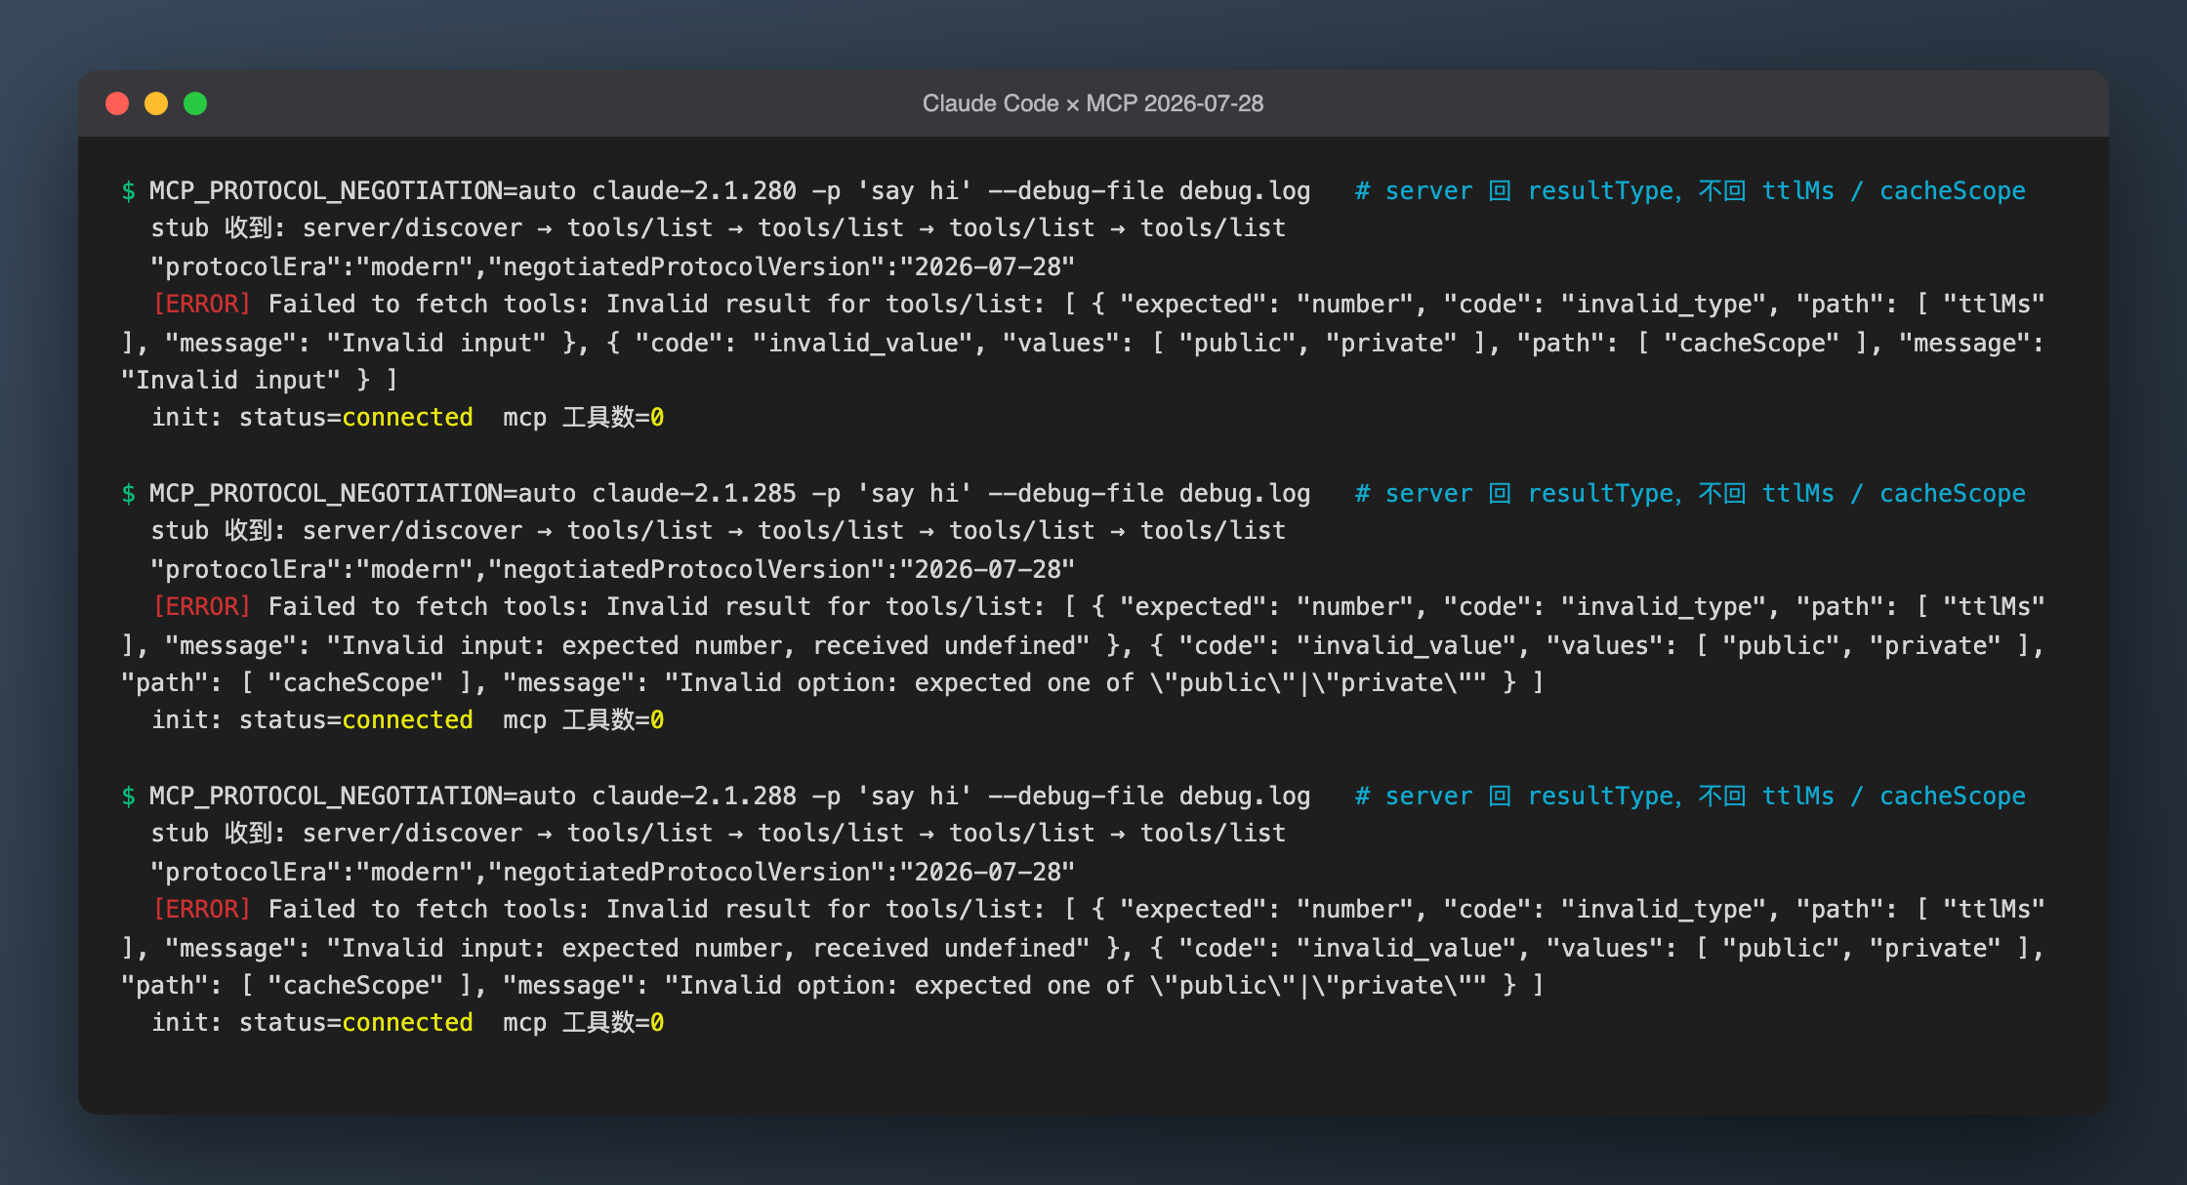Click '"protocolEra":"modern"' in the third block
2187x1185 pixels.
311,872
